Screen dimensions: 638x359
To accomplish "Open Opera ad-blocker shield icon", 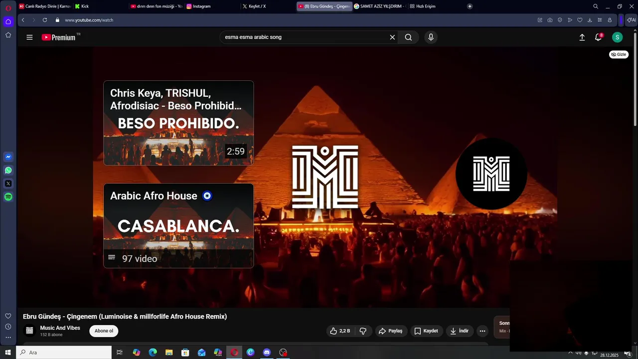I will pos(560,20).
